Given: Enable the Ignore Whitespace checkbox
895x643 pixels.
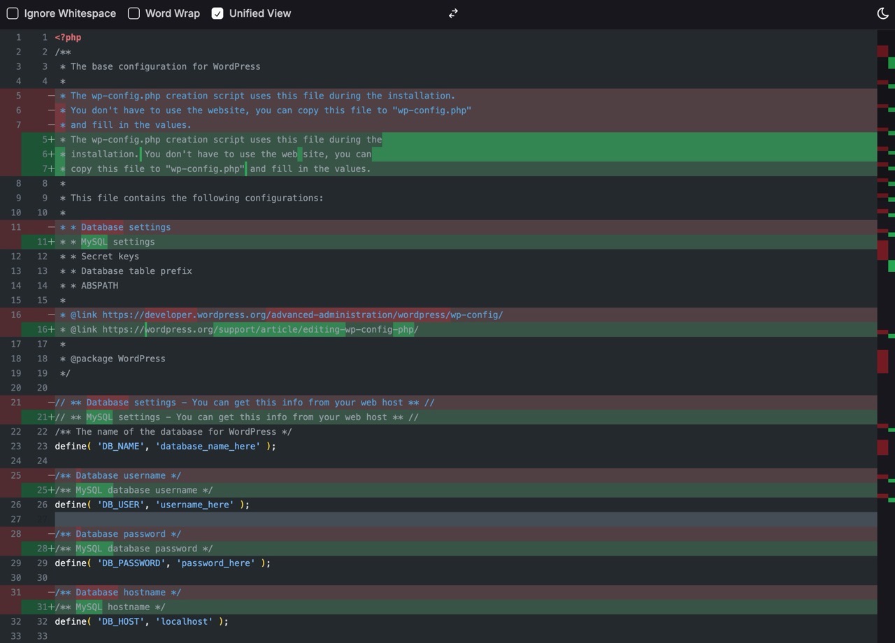Looking at the screenshot, I should pyautogui.click(x=13, y=13).
